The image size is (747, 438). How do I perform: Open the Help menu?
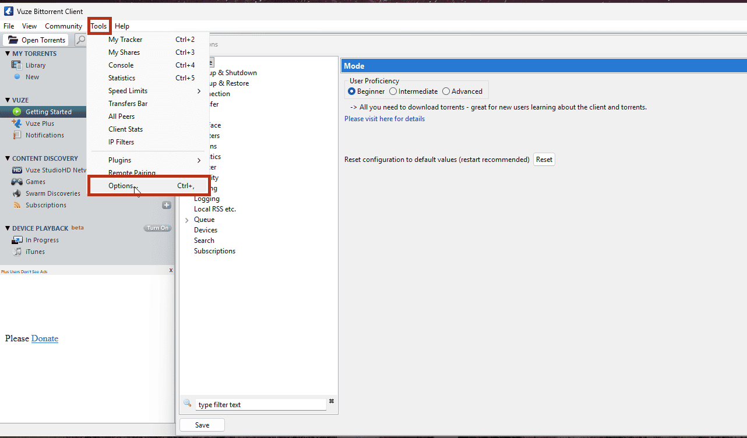[122, 26]
